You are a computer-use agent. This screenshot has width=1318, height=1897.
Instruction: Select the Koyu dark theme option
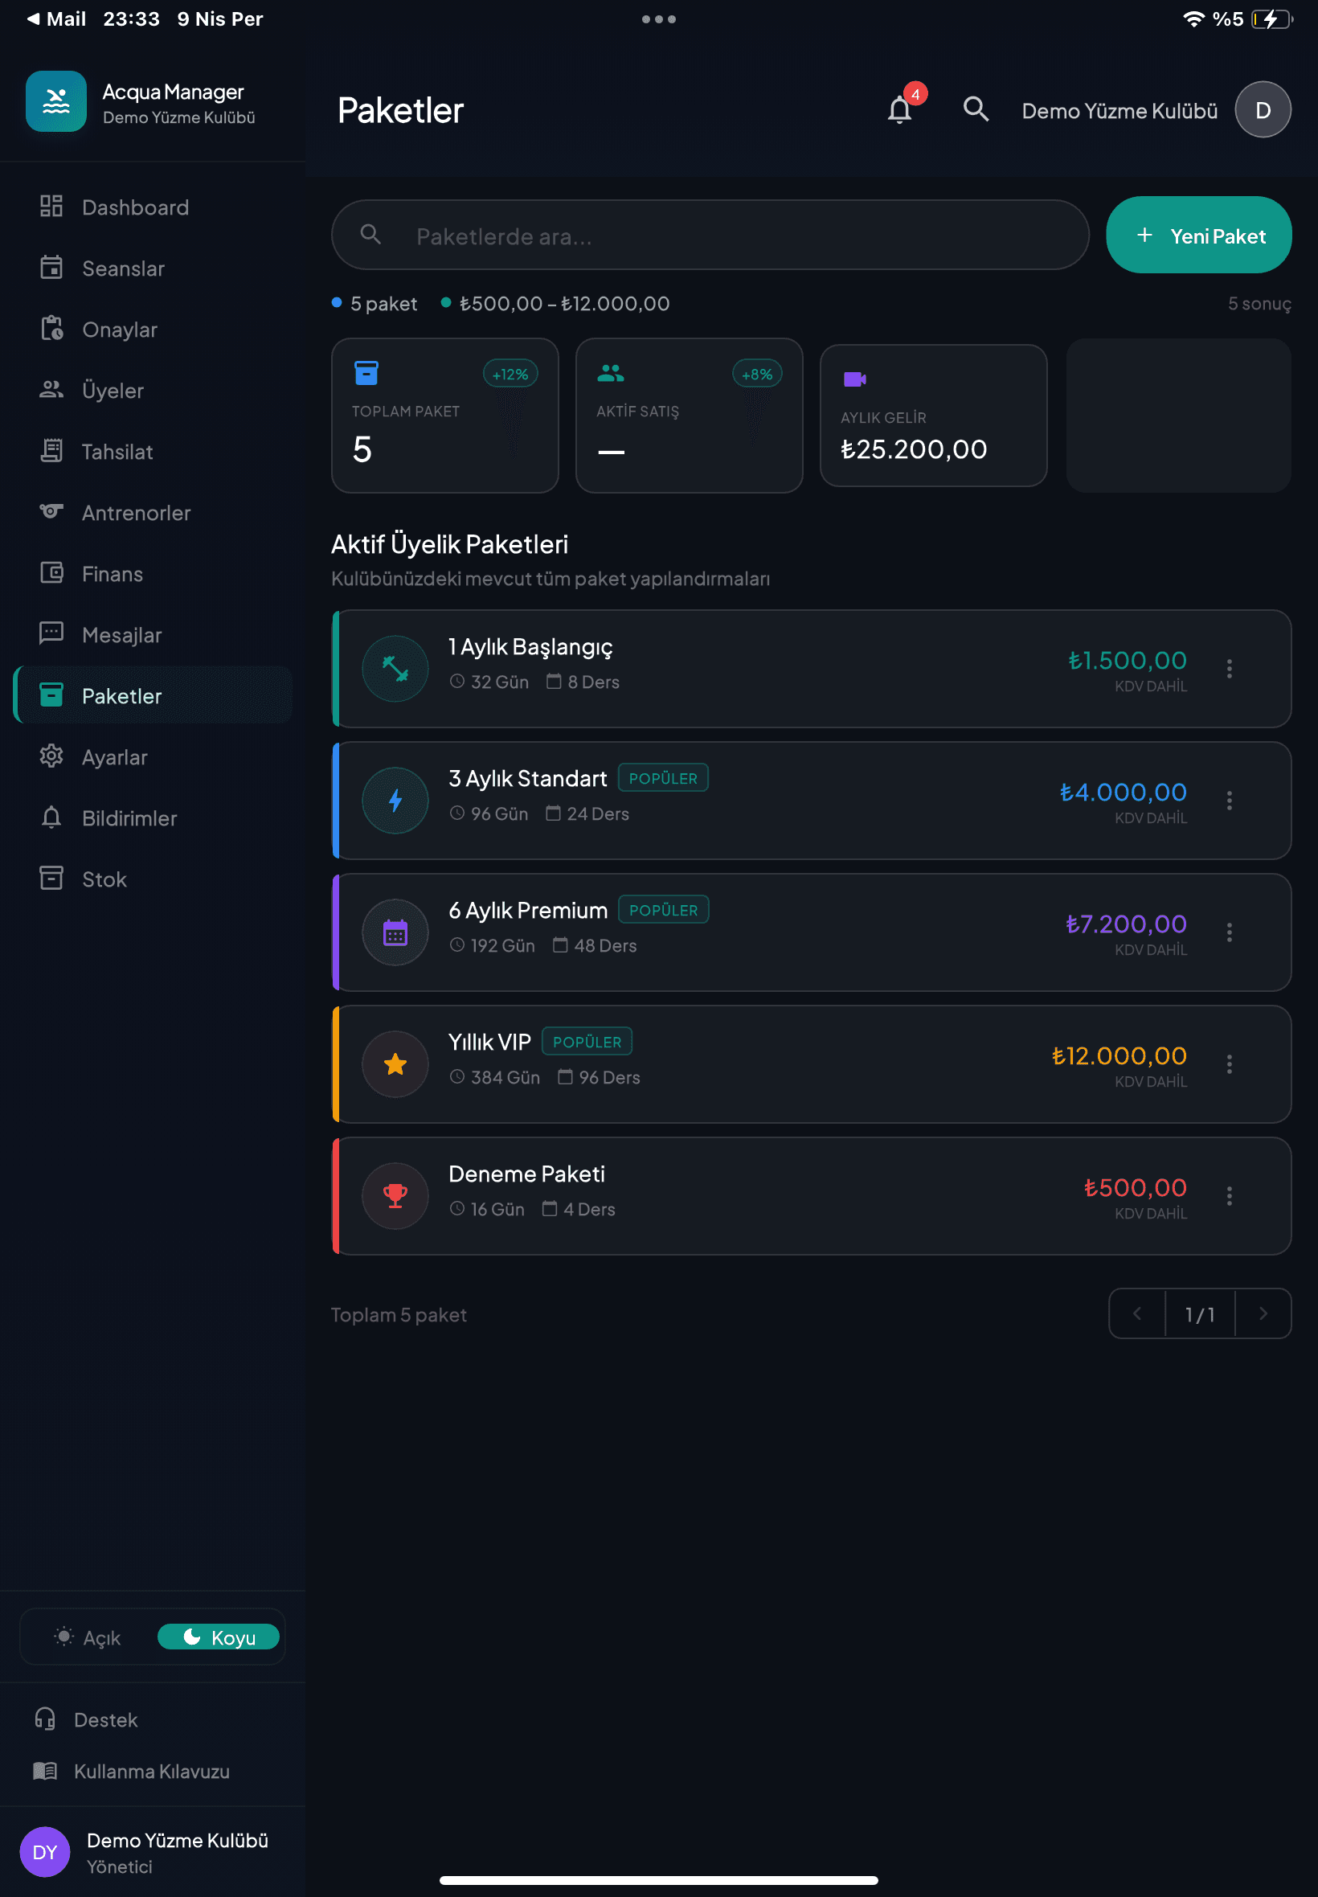pos(218,1637)
